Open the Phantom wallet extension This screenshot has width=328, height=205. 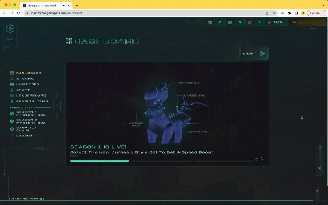pos(282,13)
